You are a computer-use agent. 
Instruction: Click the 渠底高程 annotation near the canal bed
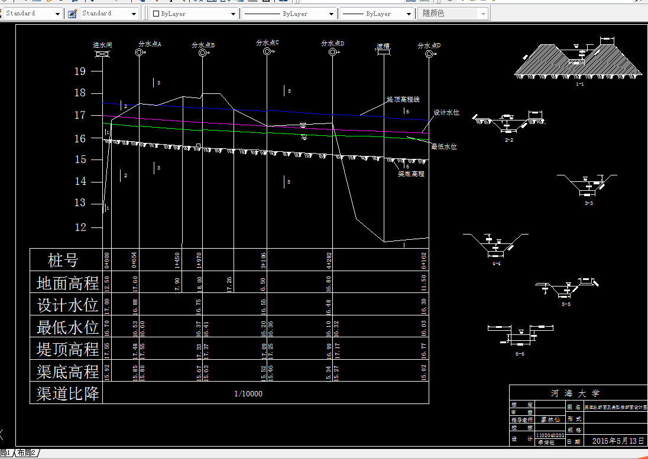tap(411, 174)
